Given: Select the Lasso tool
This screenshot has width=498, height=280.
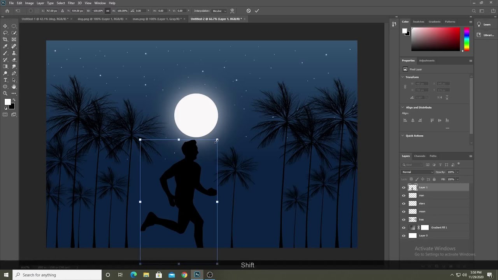Looking at the screenshot, I should [5, 33].
